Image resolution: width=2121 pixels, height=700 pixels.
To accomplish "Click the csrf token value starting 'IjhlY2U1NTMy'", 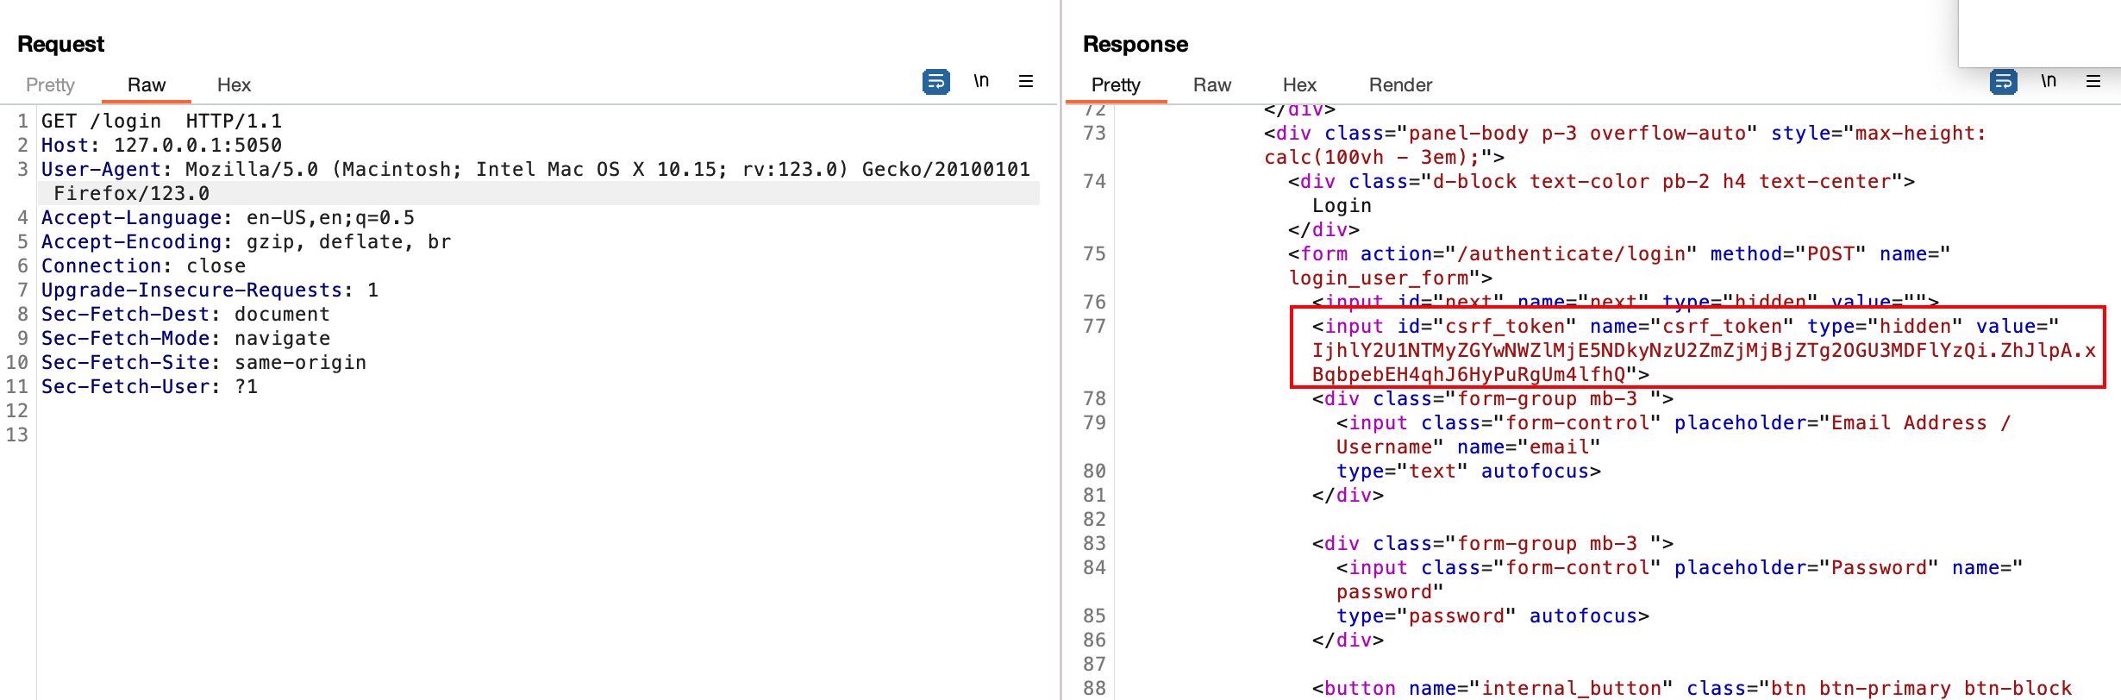I will coord(1704,363).
